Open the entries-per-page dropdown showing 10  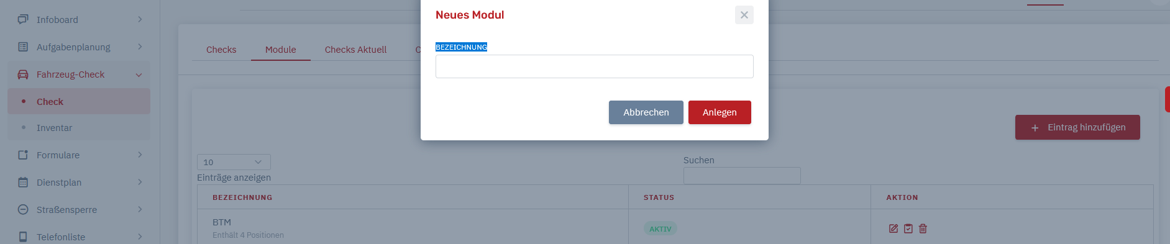tap(234, 162)
